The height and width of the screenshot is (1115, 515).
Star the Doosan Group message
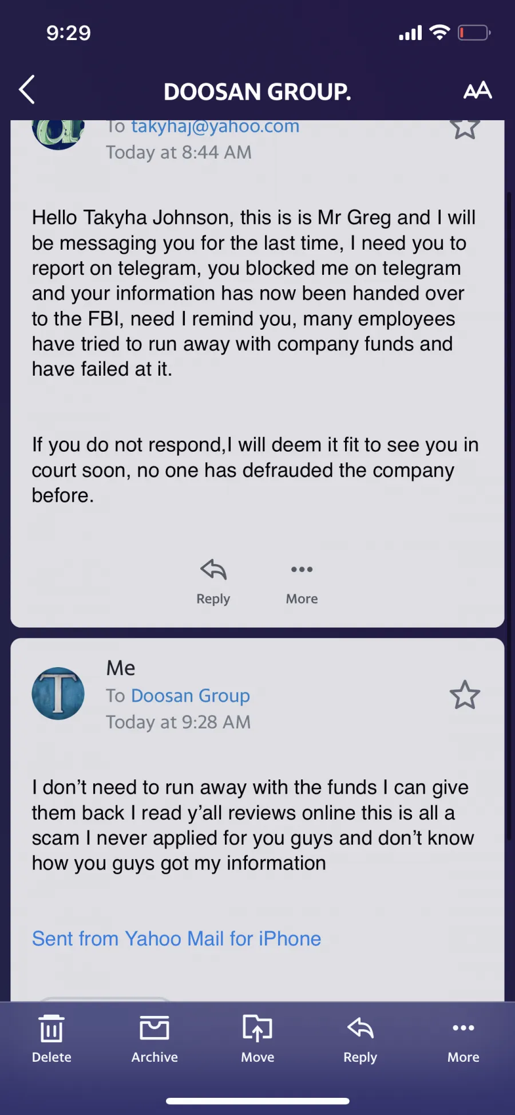[465, 127]
